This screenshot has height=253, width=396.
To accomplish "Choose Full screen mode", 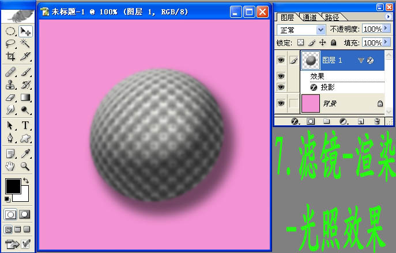I will (x=27, y=229).
